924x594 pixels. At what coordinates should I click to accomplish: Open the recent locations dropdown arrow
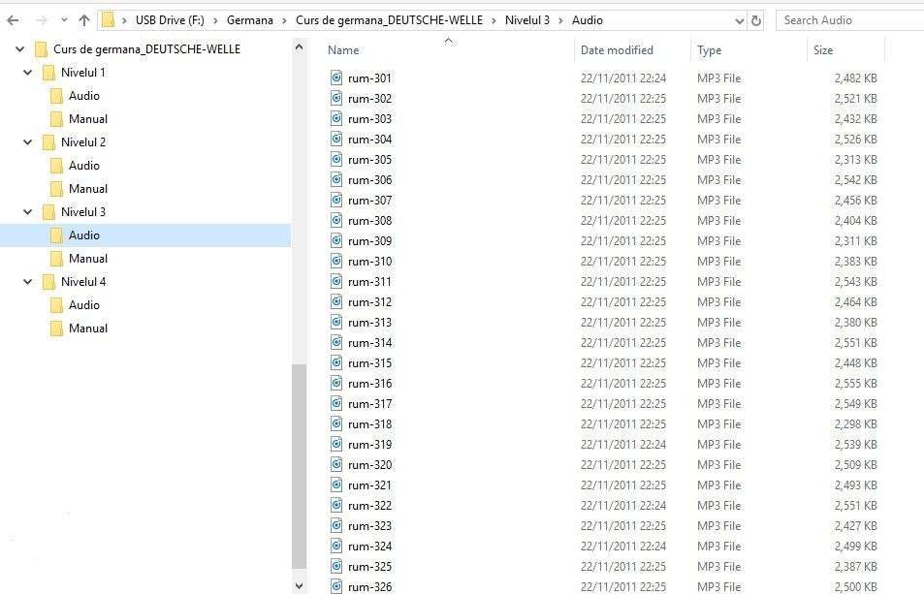pyautogui.click(x=64, y=20)
